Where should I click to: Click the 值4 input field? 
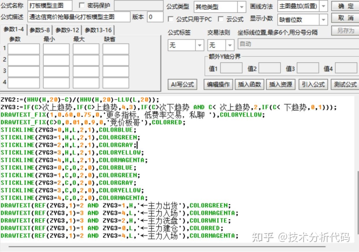click(x=346, y=68)
